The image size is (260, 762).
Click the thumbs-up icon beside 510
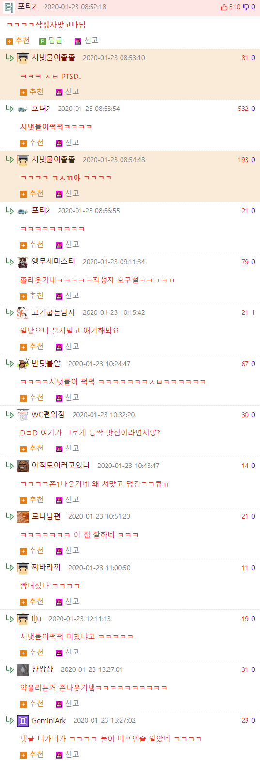click(x=224, y=7)
